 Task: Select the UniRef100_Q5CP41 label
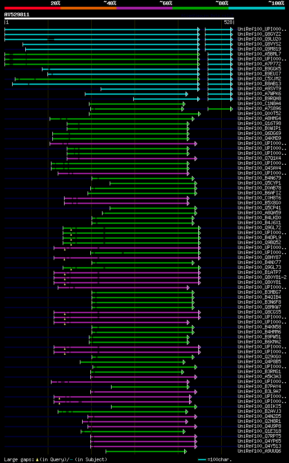tap(260, 208)
